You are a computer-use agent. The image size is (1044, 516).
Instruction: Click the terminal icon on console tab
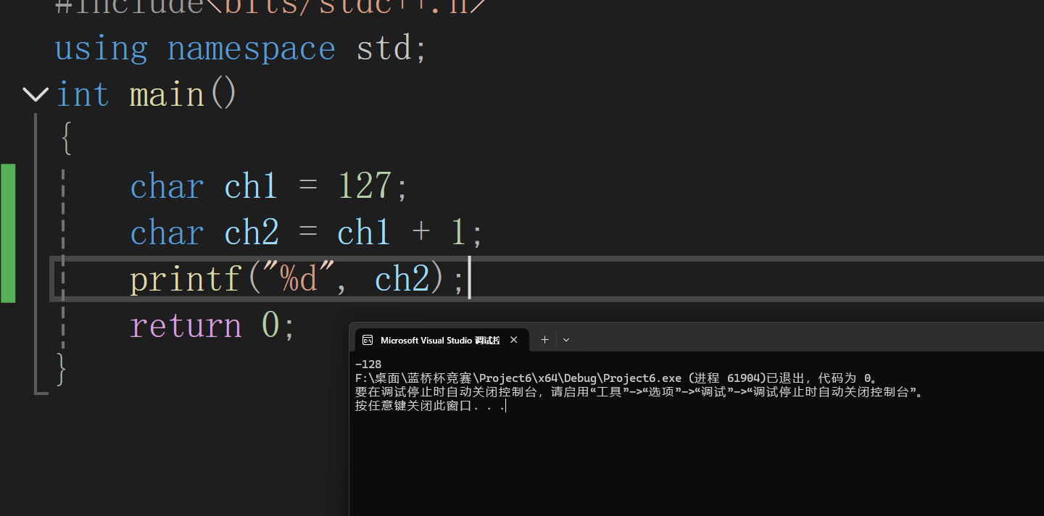click(368, 340)
